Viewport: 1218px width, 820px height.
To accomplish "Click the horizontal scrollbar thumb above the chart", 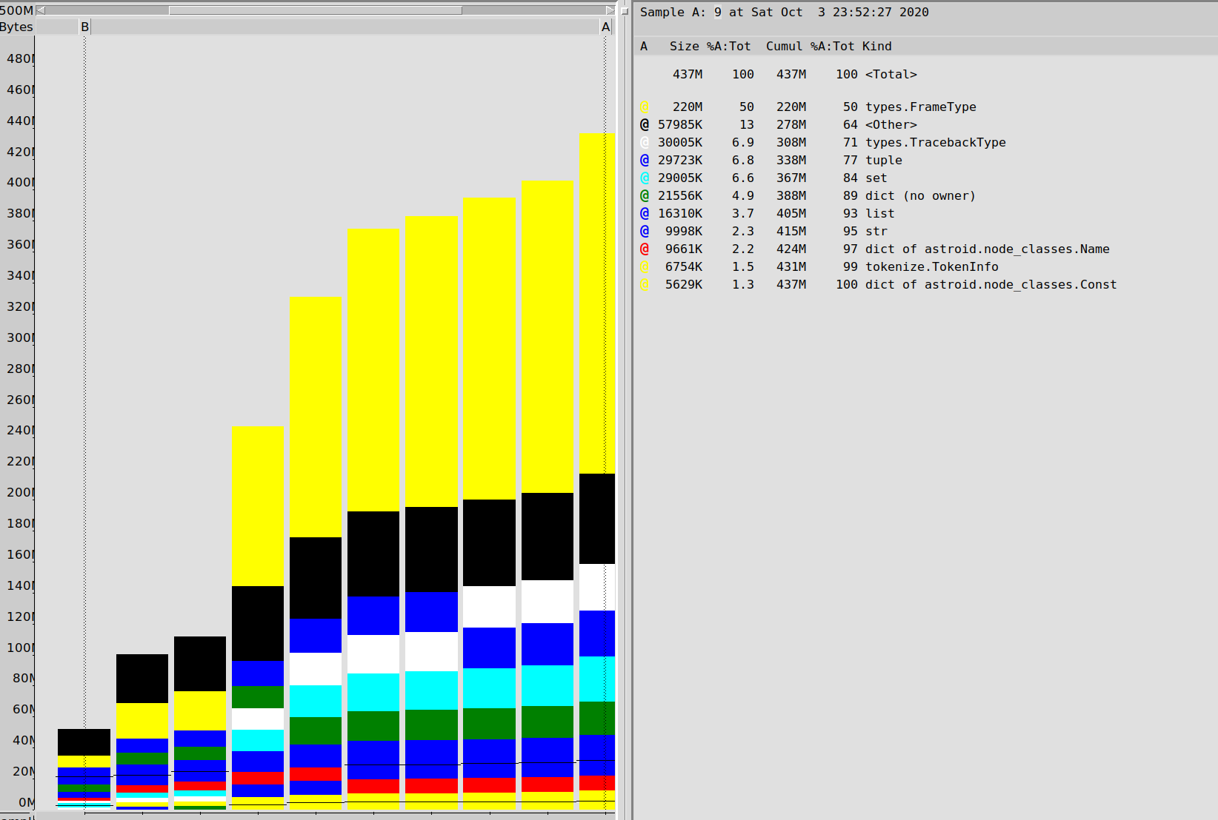I will [x=315, y=10].
